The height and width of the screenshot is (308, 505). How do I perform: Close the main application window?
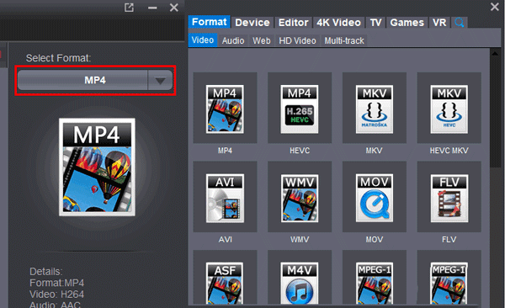pos(174,8)
